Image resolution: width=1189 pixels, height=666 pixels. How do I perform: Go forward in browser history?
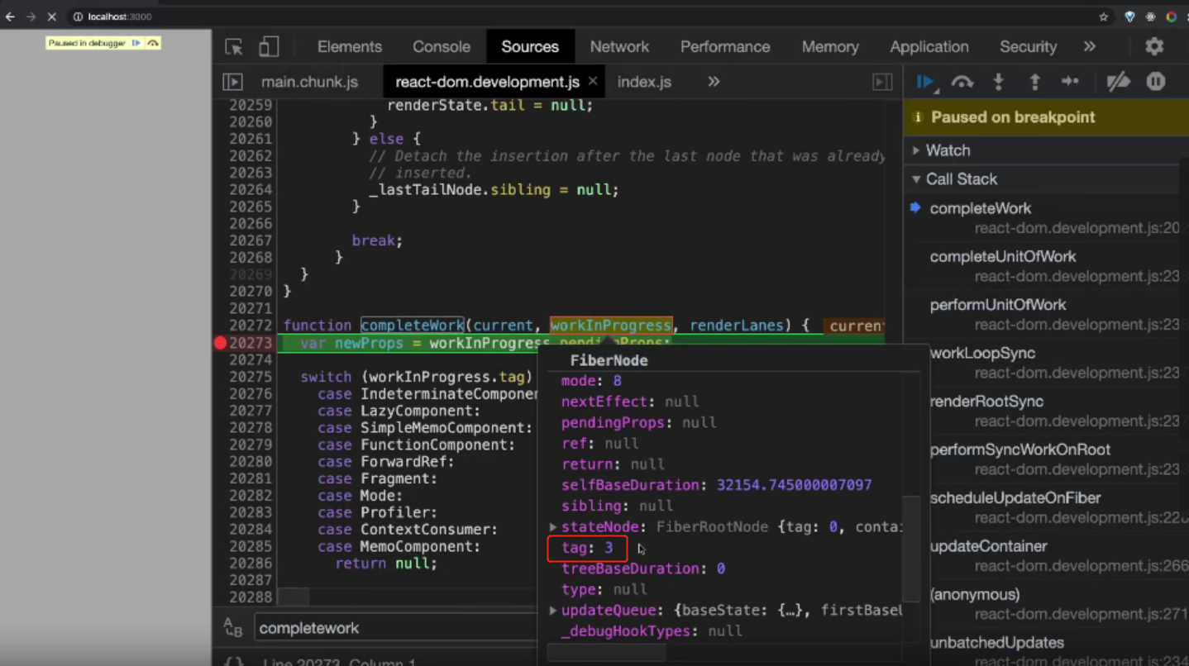pyautogui.click(x=31, y=17)
